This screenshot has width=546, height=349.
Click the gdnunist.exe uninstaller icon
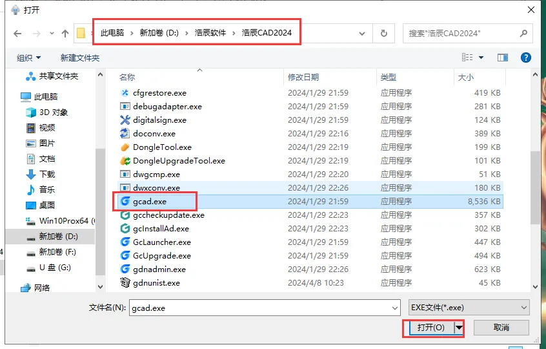(x=125, y=283)
